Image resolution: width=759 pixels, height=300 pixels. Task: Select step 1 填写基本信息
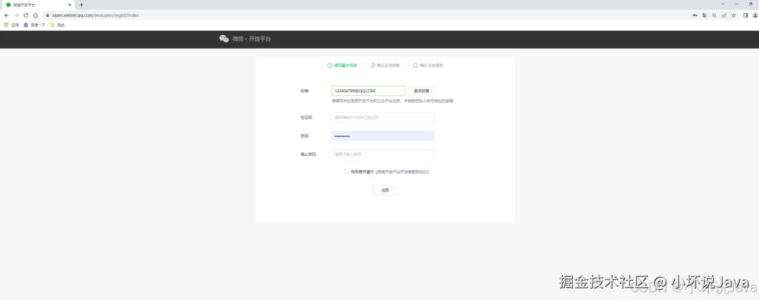tap(342, 65)
